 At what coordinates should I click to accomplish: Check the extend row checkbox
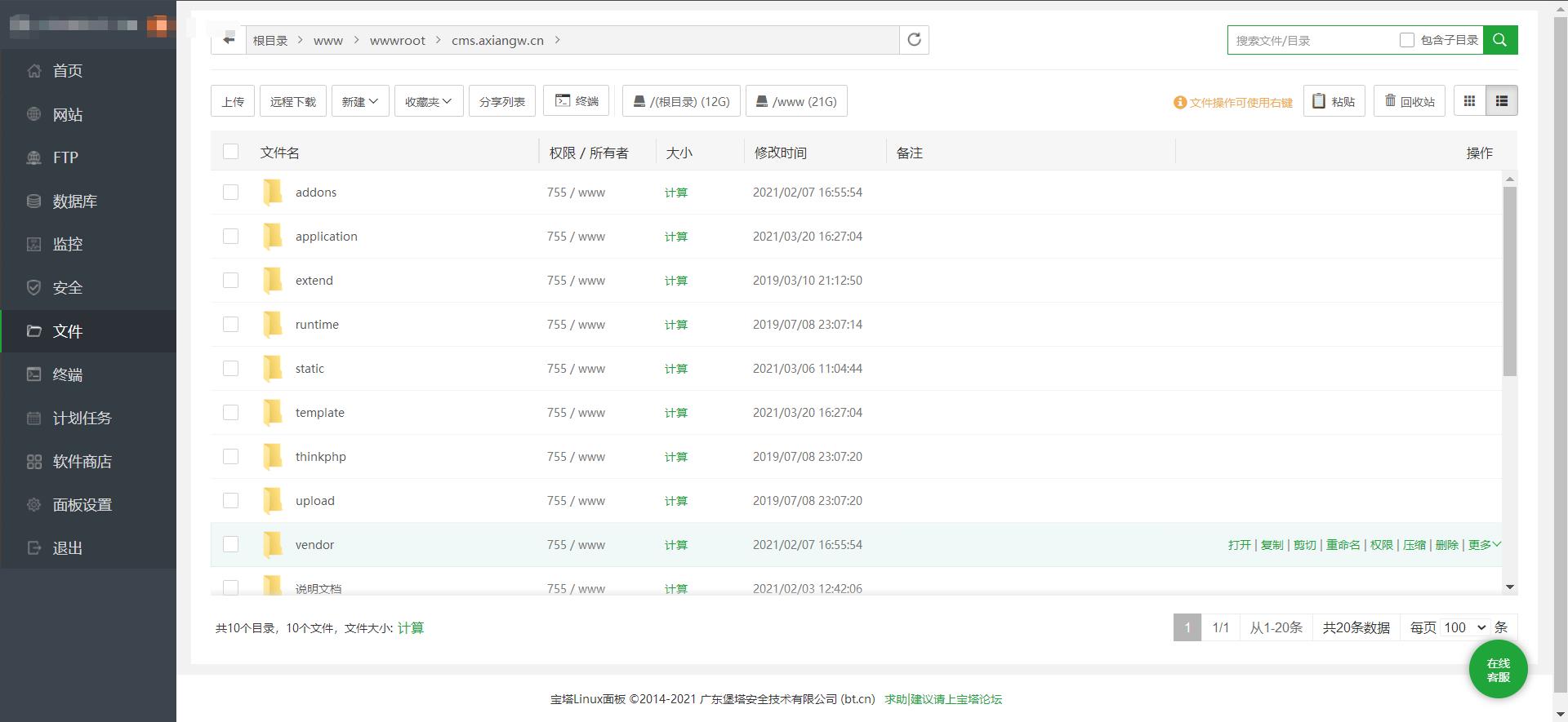[x=231, y=281]
